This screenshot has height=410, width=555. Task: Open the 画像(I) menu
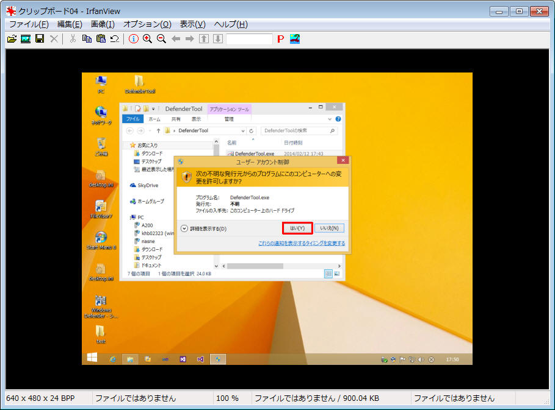[103, 24]
